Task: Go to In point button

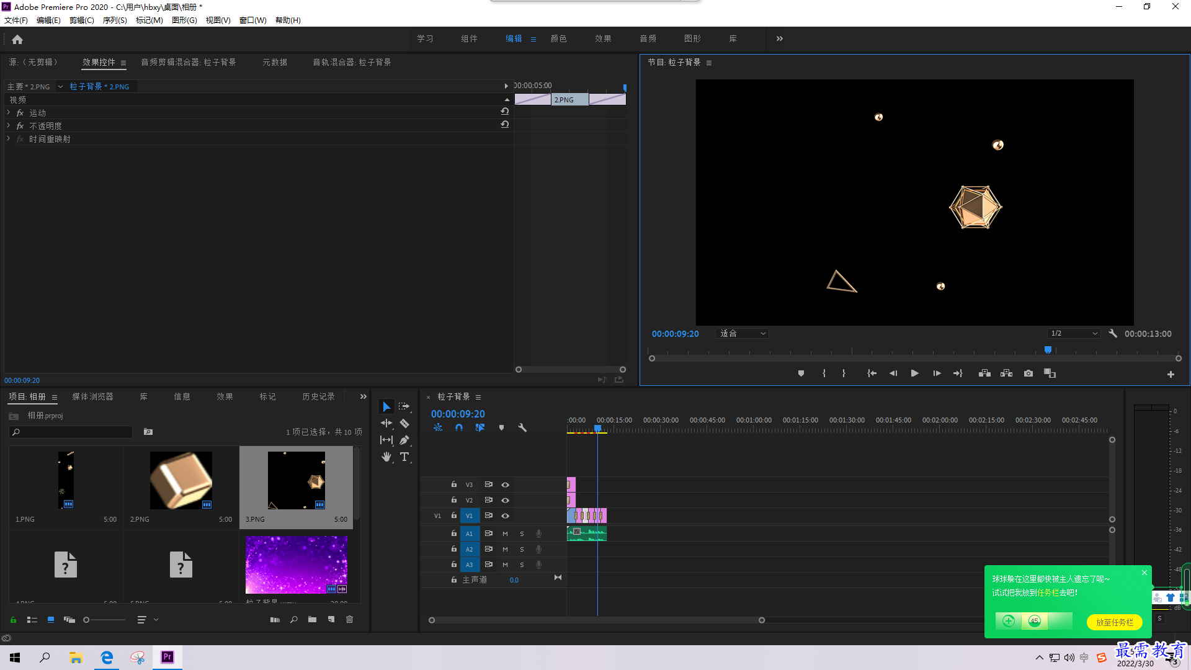Action: [872, 373]
